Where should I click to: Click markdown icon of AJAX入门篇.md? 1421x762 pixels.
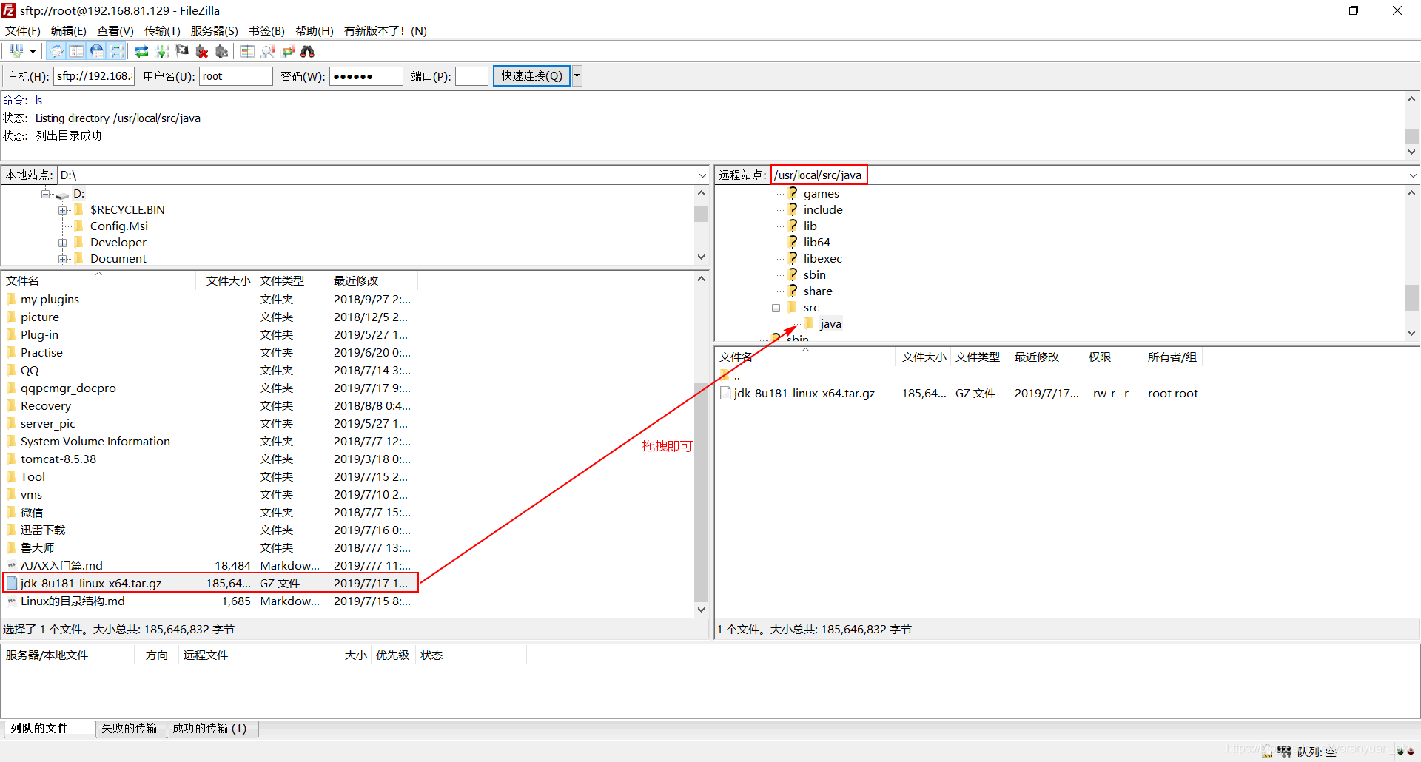coord(12,565)
